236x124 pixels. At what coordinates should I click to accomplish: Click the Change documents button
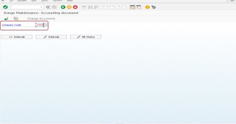pyautogui.click(x=41, y=19)
